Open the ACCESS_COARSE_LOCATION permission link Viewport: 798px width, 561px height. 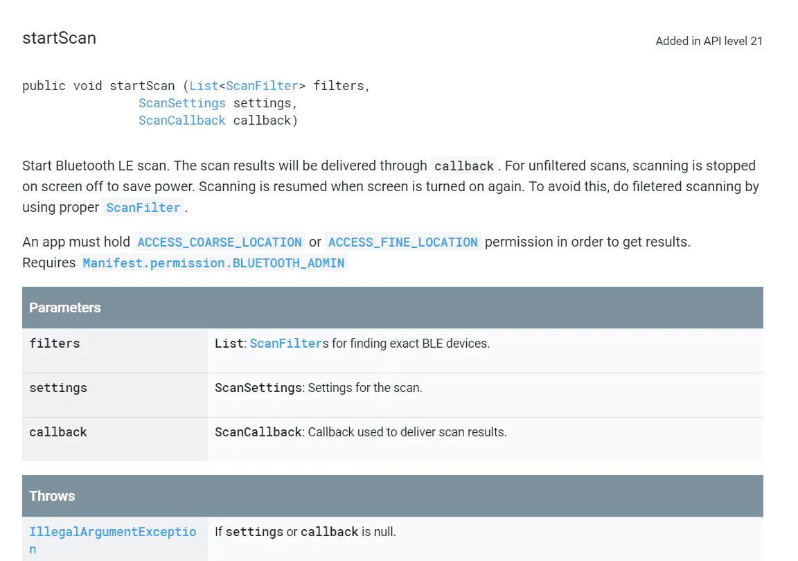click(219, 242)
